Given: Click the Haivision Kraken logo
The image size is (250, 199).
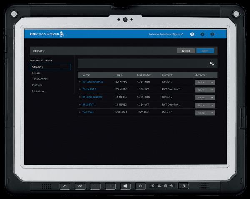Looking at the screenshot, I should point(47,34).
